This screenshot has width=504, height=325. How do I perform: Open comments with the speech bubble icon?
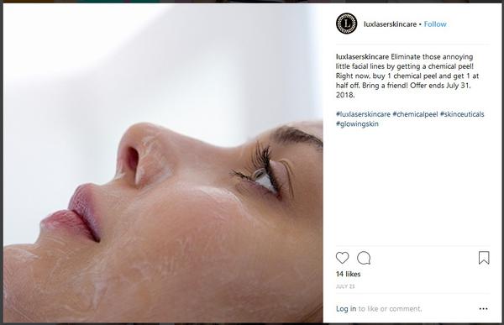(x=364, y=258)
